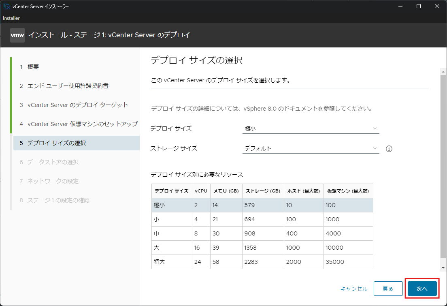Viewport: 447px width, 306px height.
Task: Click the scrollbar up arrow
Action: coord(443,71)
